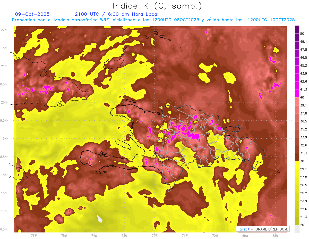
Task: Pick the gray swatch below 20 on colorbar
Action: click(297, 229)
